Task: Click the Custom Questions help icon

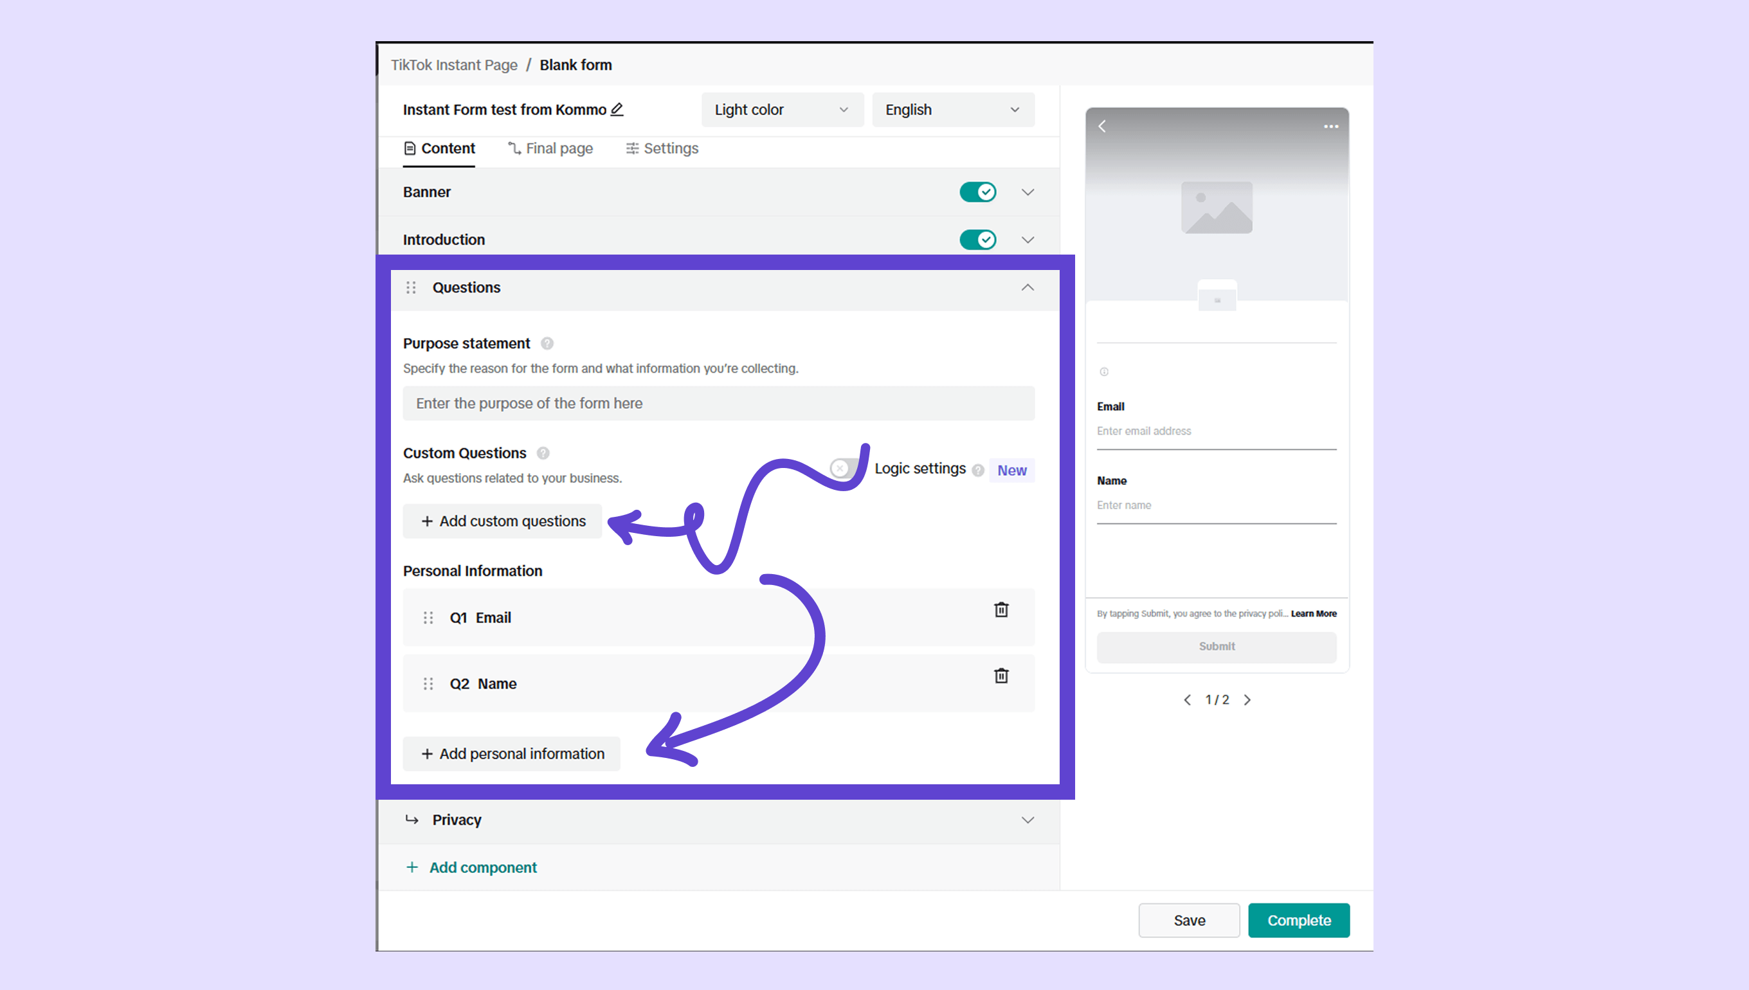Action: [x=543, y=453]
